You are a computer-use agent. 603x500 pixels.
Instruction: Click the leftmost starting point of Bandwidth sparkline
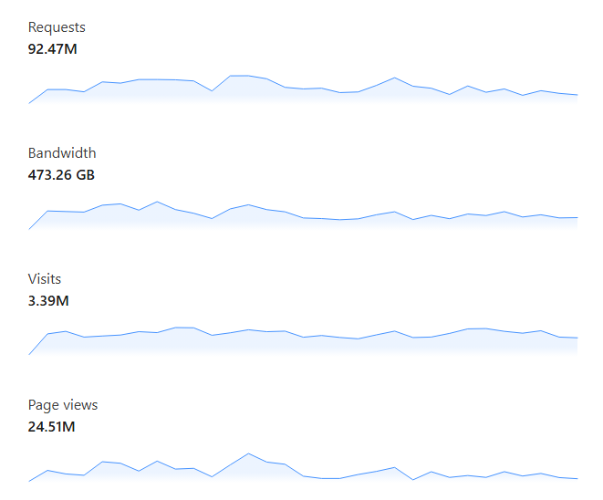(x=29, y=229)
